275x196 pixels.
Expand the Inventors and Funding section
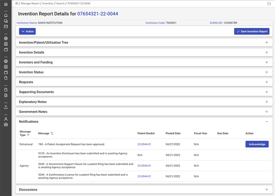(266, 62)
